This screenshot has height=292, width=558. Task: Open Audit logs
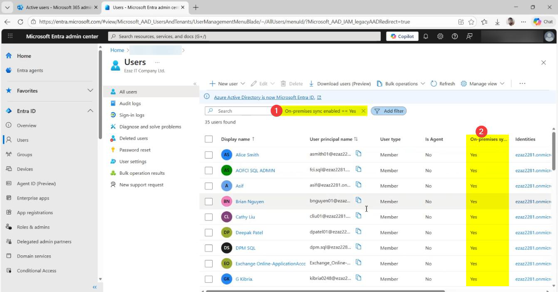(x=130, y=104)
